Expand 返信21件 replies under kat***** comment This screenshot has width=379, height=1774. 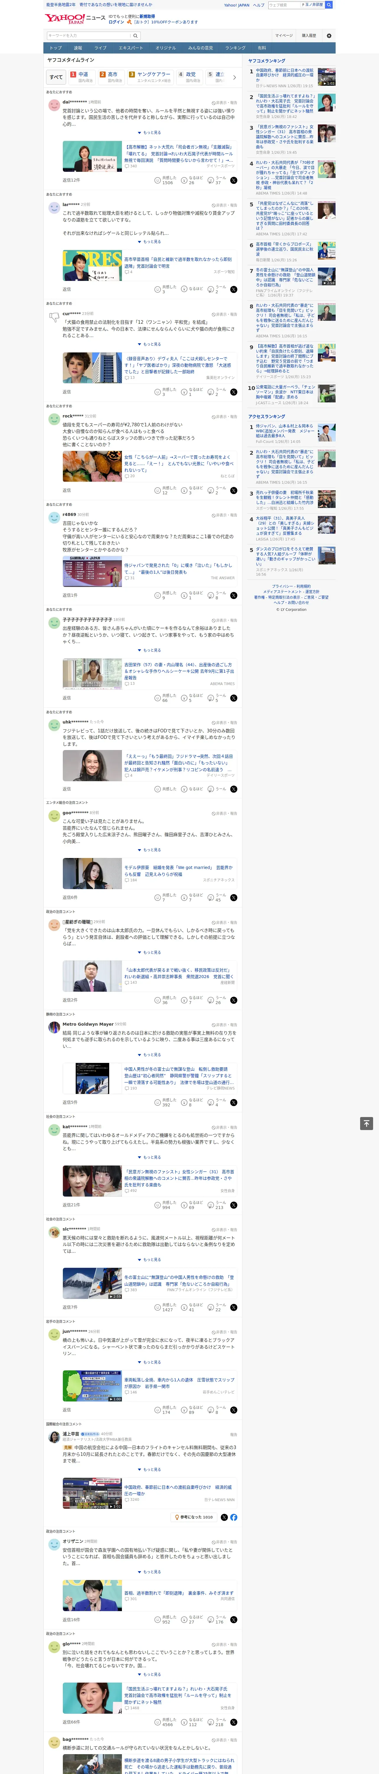71,1205
